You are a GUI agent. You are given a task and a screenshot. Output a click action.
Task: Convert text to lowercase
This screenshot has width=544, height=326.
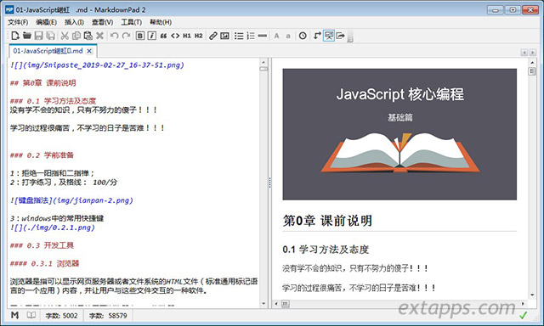click(x=288, y=36)
